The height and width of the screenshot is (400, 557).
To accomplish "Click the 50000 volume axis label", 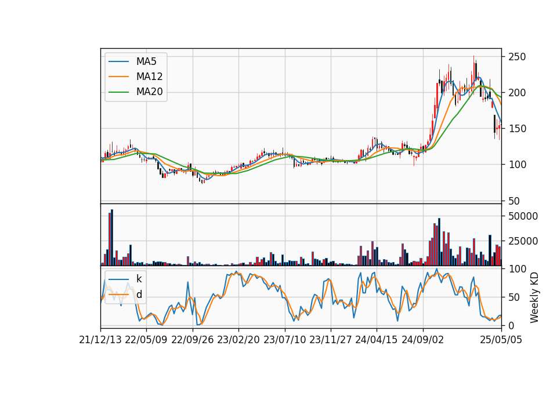I will 523,216.
